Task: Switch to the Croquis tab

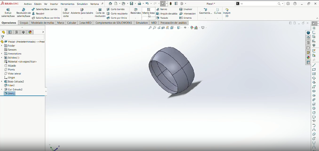Action: 24,23
